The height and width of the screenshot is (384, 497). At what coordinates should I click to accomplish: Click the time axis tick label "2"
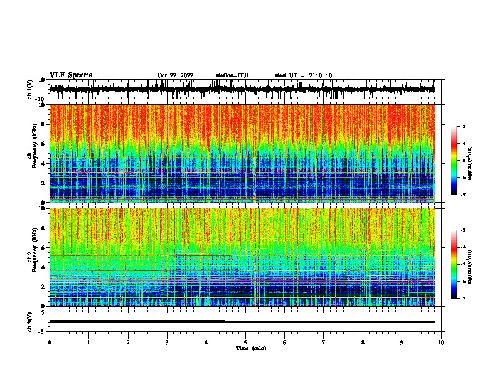point(128,343)
